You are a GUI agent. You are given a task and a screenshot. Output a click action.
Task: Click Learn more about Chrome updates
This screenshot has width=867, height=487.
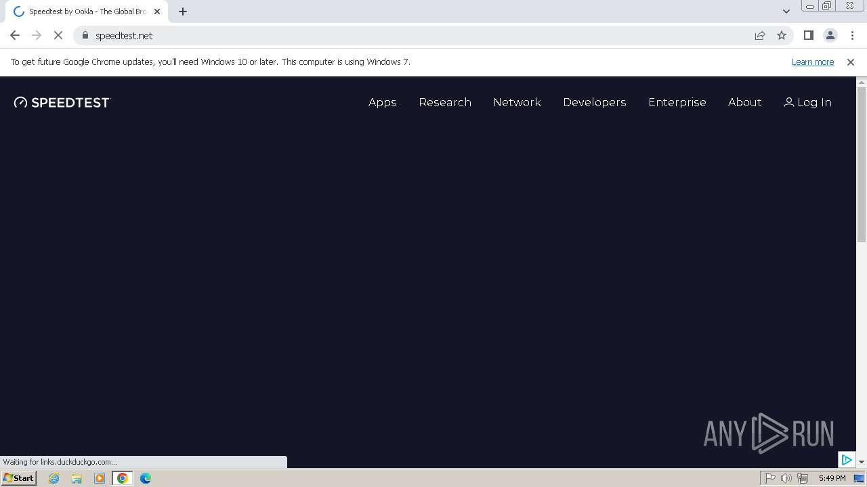click(813, 62)
